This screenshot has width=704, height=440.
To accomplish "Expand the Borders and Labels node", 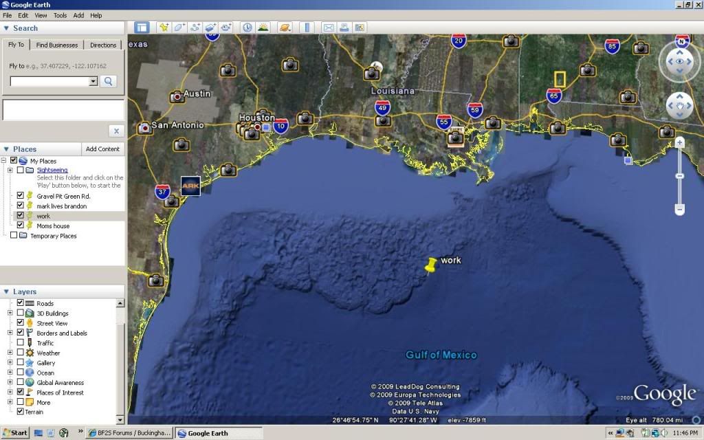I will (10, 333).
